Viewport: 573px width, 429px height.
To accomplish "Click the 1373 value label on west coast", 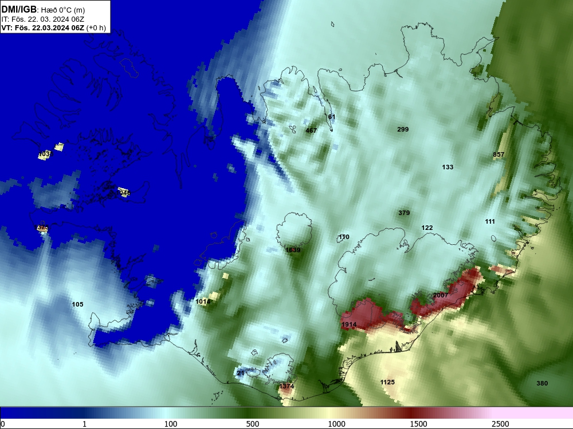I will [41, 228].
